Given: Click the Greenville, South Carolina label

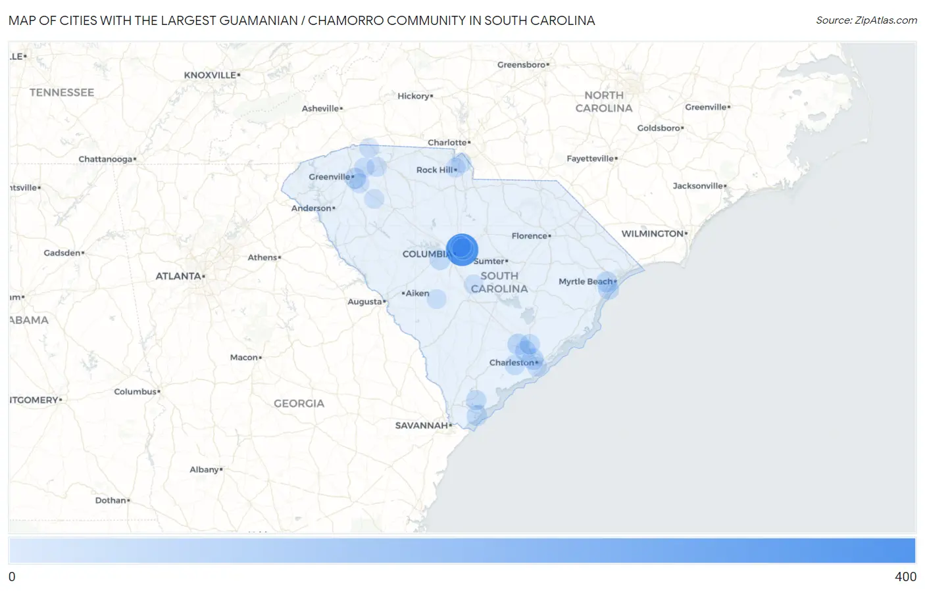Looking at the screenshot, I should click(330, 177).
